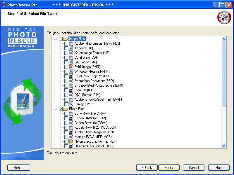Viewport: 234px width, 175px height.
Task: Click the Tagged (TIF) file icon
Action: pos(71,48)
